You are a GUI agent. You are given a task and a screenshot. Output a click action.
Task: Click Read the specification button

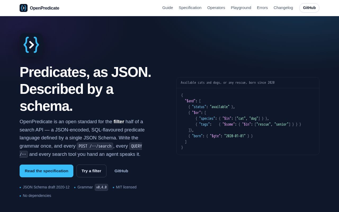46,171
